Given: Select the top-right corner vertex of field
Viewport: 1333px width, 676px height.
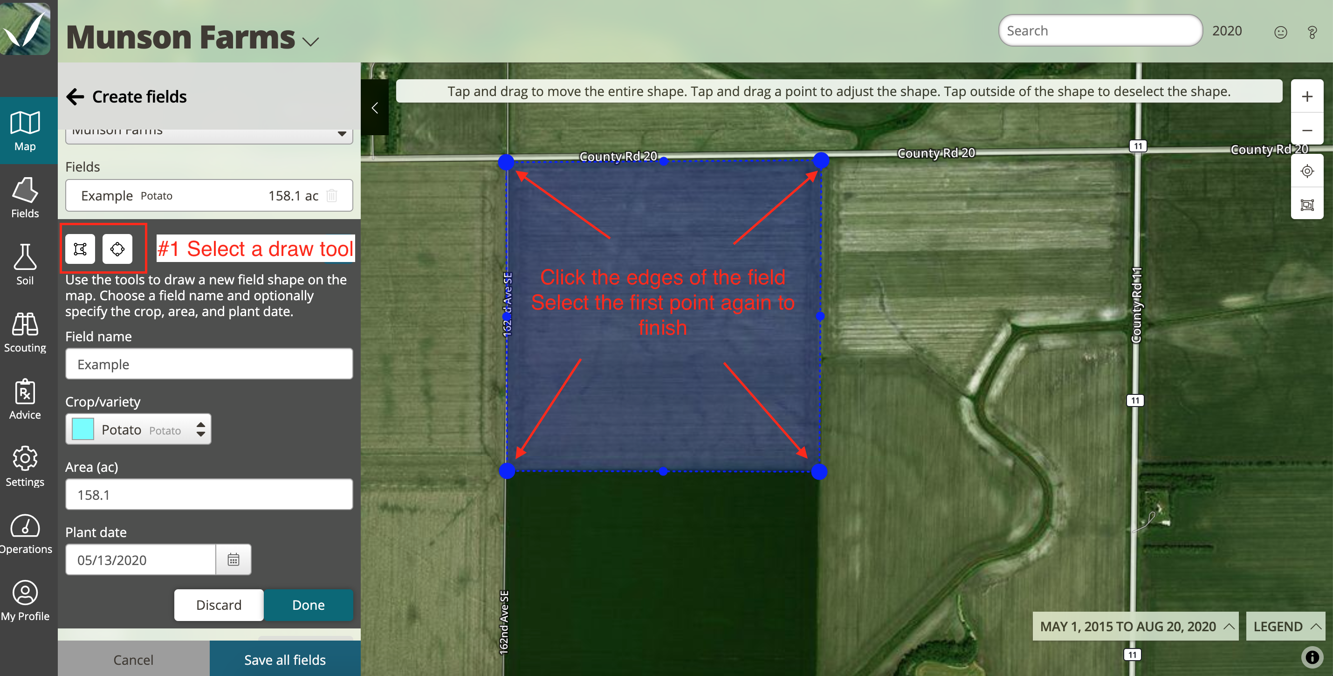Looking at the screenshot, I should 821,160.
